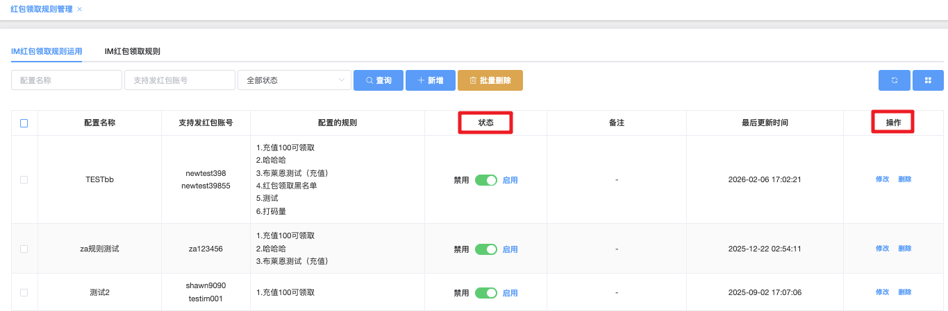Image resolution: width=948 pixels, height=311 pixels.
Task: Click the grid column settings icon
Action: coord(928,80)
